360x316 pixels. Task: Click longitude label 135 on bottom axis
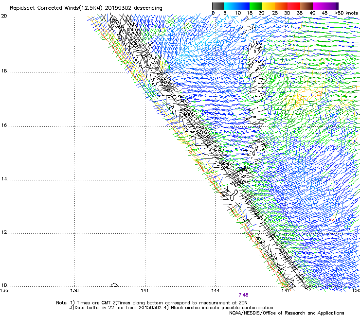click(4, 291)
